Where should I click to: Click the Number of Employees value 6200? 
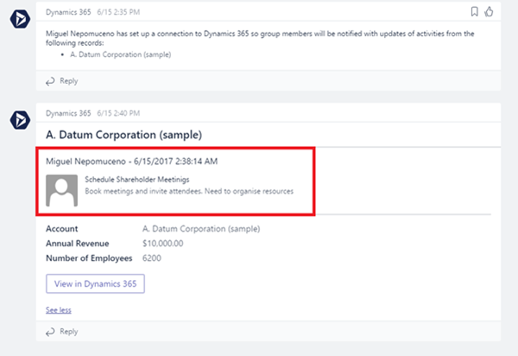(151, 257)
